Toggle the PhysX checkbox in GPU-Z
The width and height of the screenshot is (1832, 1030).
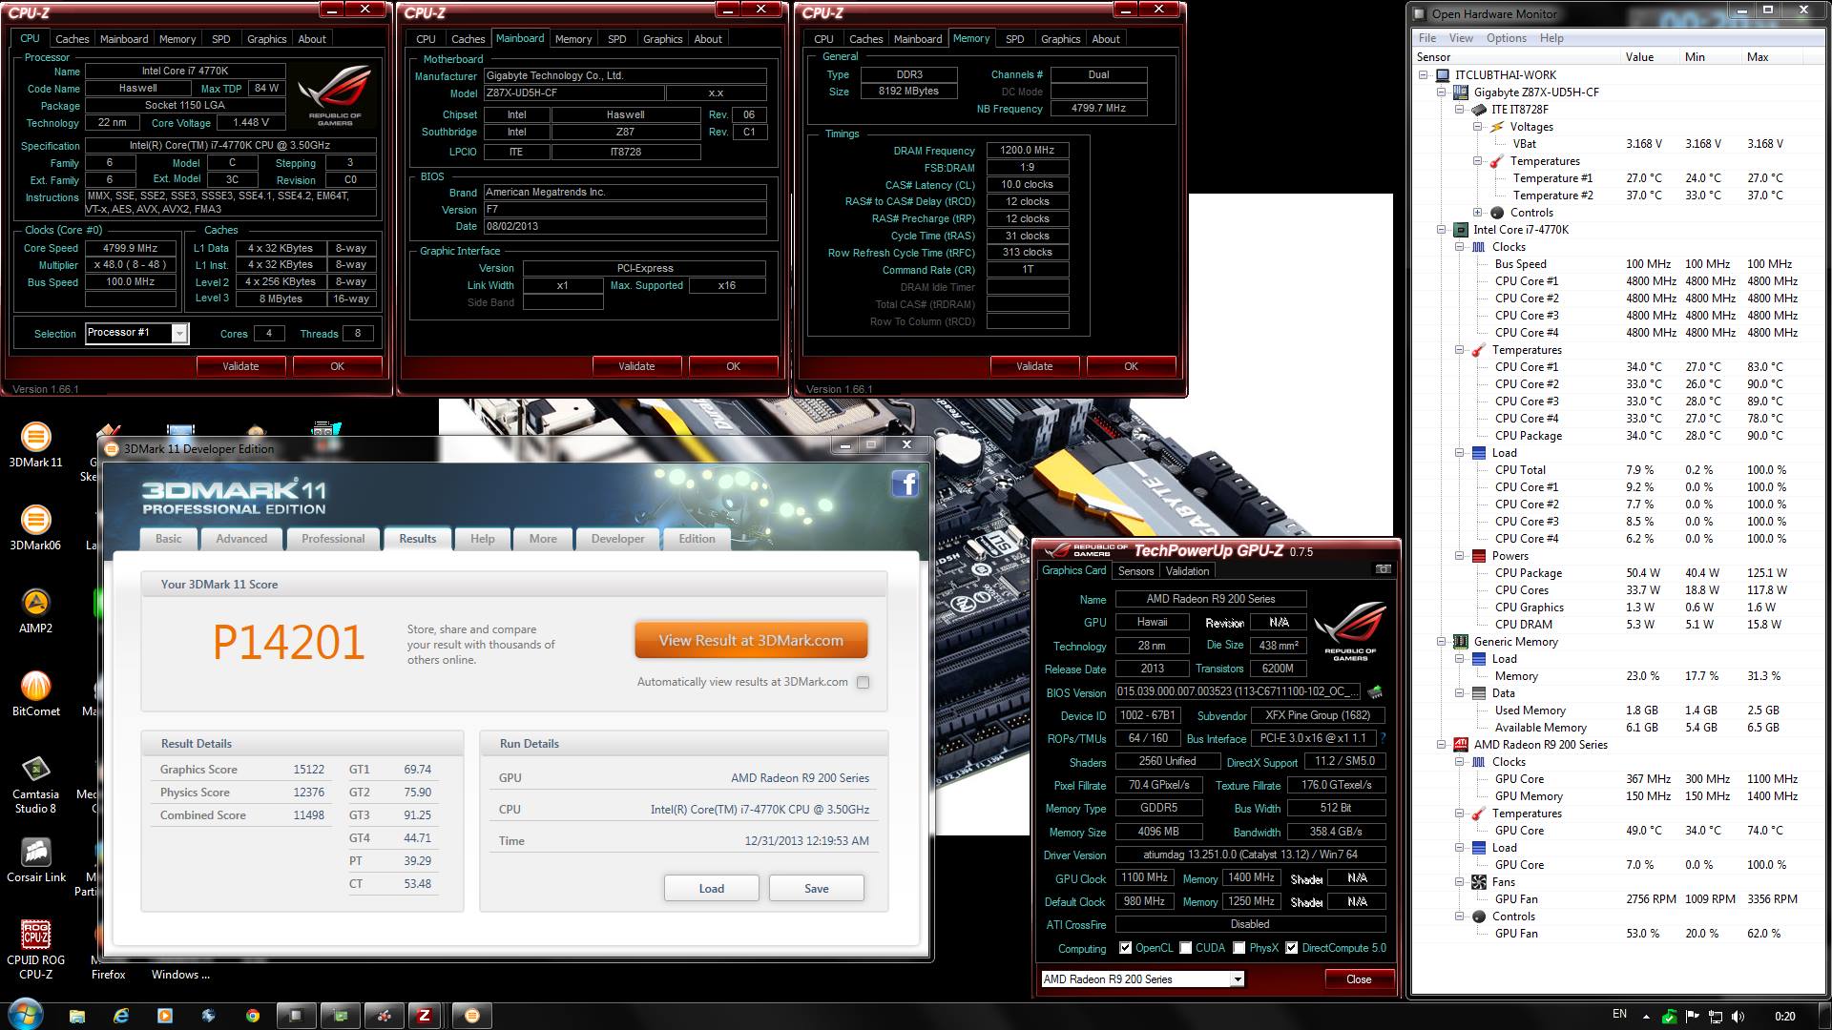1239,948
